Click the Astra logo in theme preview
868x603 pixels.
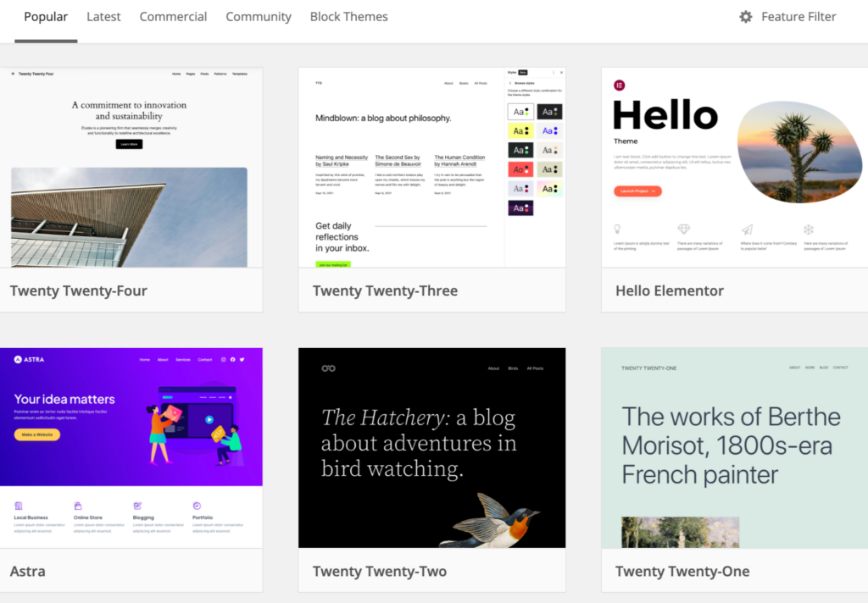[x=29, y=359]
